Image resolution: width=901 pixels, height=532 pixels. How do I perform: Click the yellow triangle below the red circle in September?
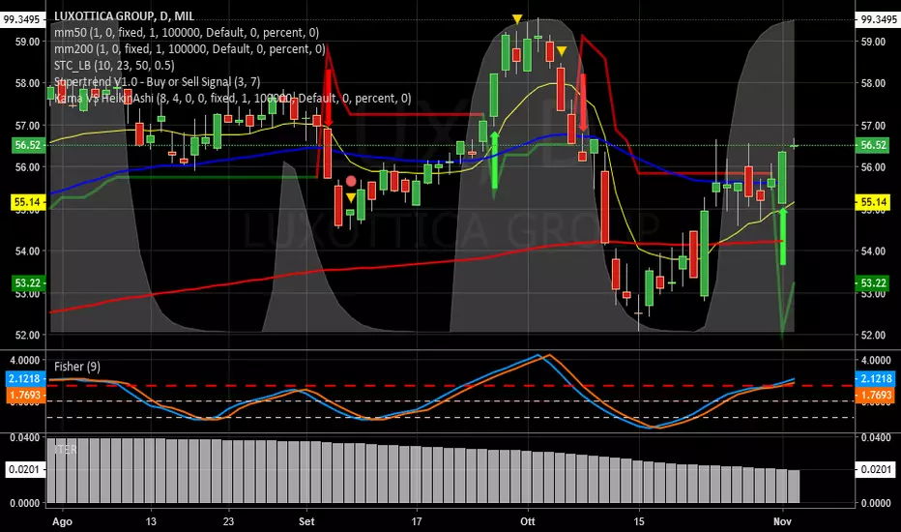(x=351, y=197)
